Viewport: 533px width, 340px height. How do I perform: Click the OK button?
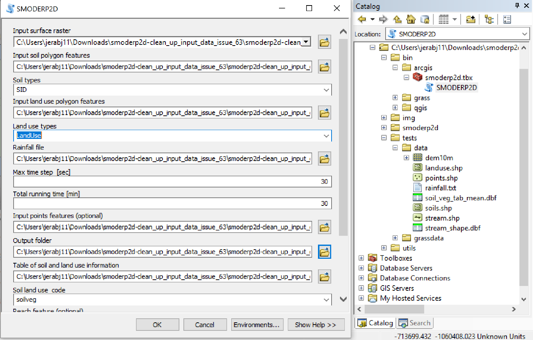click(x=157, y=325)
